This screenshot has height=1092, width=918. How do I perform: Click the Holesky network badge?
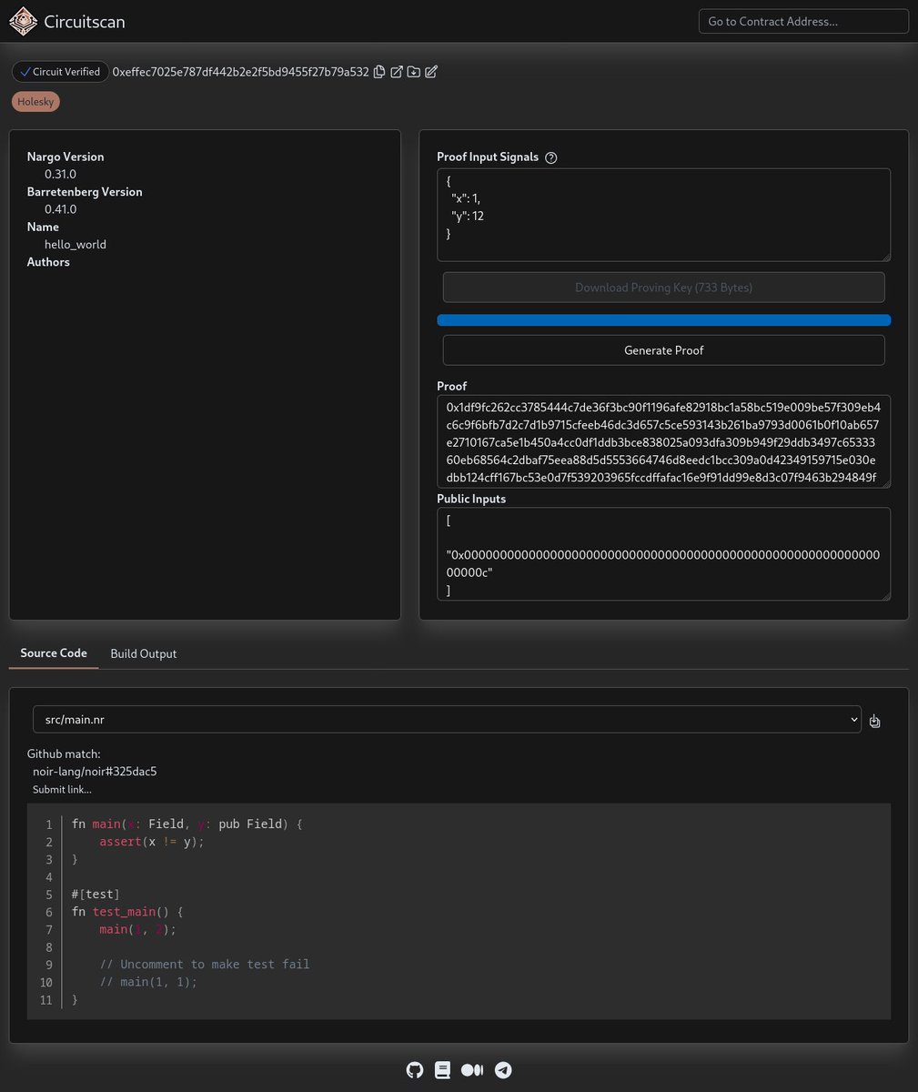coord(35,102)
